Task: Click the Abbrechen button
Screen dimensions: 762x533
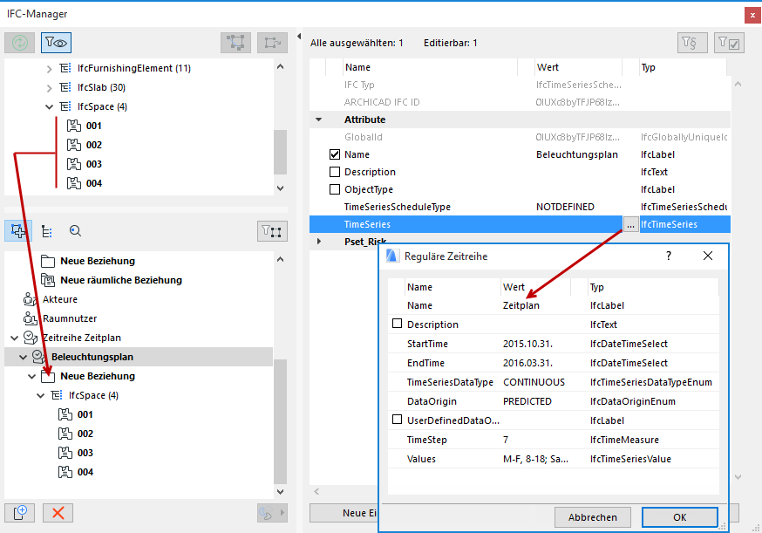Action: (x=592, y=517)
